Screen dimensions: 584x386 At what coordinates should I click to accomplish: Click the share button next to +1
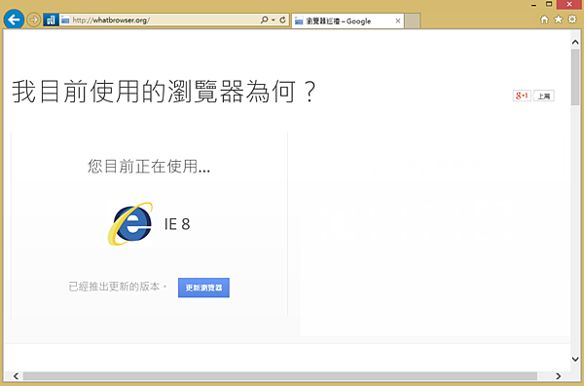coord(544,96)
